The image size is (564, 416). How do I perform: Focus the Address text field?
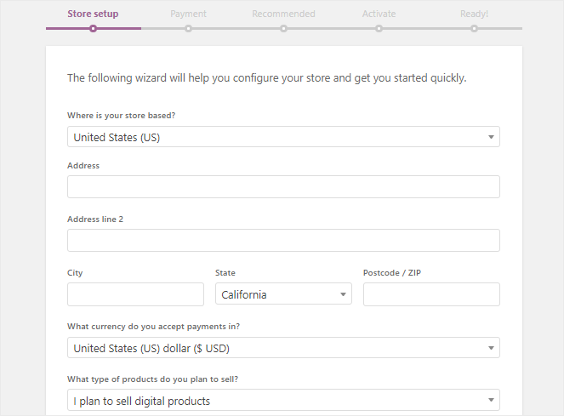pyautogui.click(x=283, y=187)
